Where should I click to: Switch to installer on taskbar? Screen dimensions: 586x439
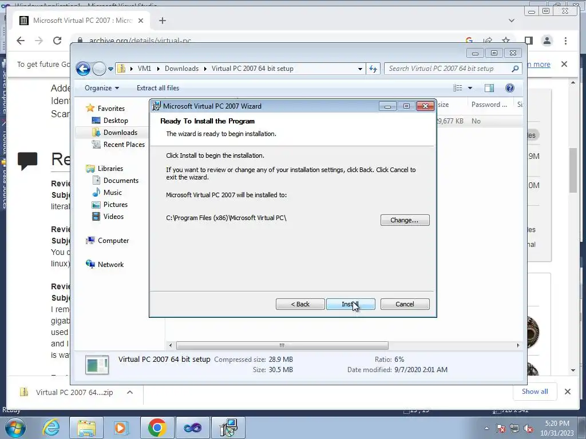click(x=228, y=428)
